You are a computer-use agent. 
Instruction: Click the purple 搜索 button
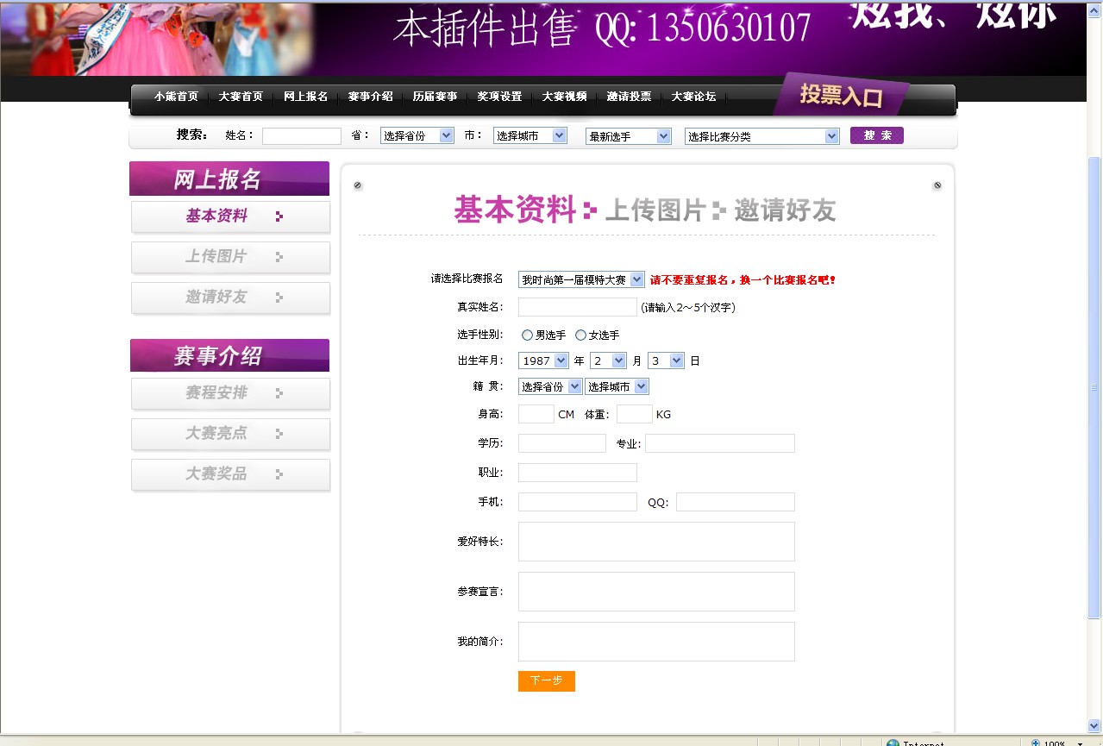tap(877, 135)
